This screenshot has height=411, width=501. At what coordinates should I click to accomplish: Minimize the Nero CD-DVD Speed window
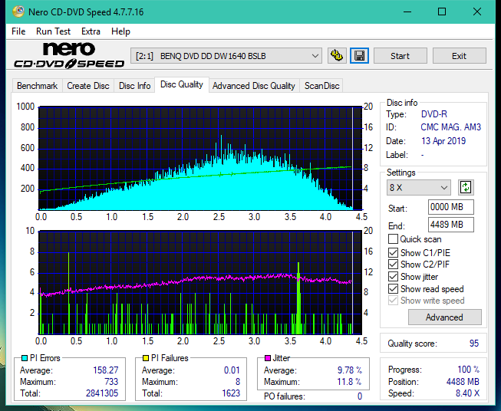click(407, 12)
